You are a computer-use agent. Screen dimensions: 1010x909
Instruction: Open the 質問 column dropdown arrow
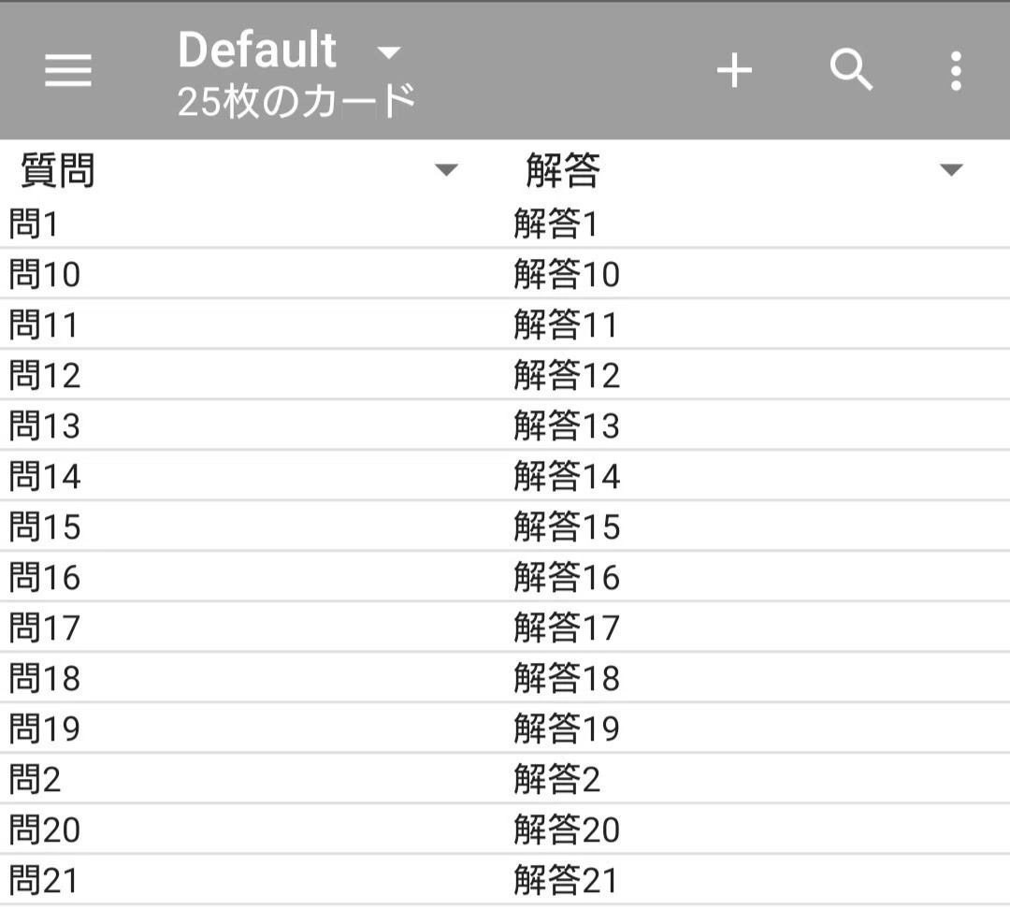tap(446, 170)
